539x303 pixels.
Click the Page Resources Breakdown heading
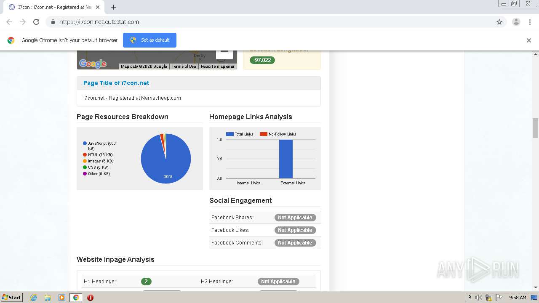click(x=123, y=117)
